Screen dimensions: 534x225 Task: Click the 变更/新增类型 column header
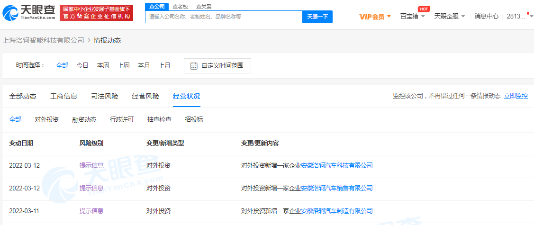[165, 144]
